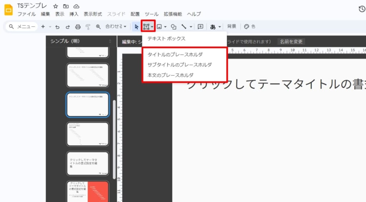Click the star icon beside the title
This screenshot has height=202, width=366.
55,6
